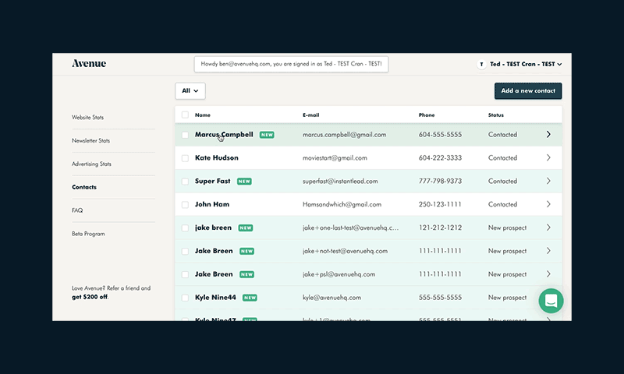Expand the Jake Breen jake+psl contact row
624x374 pixels.
pyautogui.click(x=368, y=274)
